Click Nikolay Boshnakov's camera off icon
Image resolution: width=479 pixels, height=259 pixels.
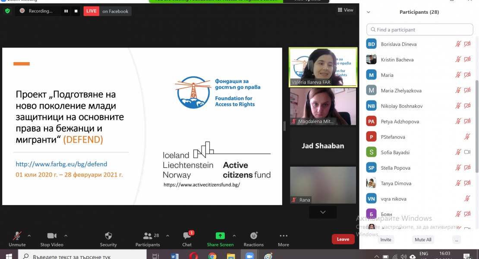click(467, 106)
